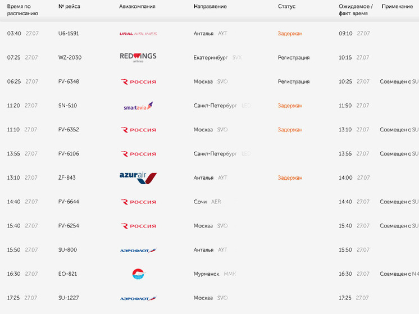
Task: Select the '№ рейса' column header
Action: (69, 6)
